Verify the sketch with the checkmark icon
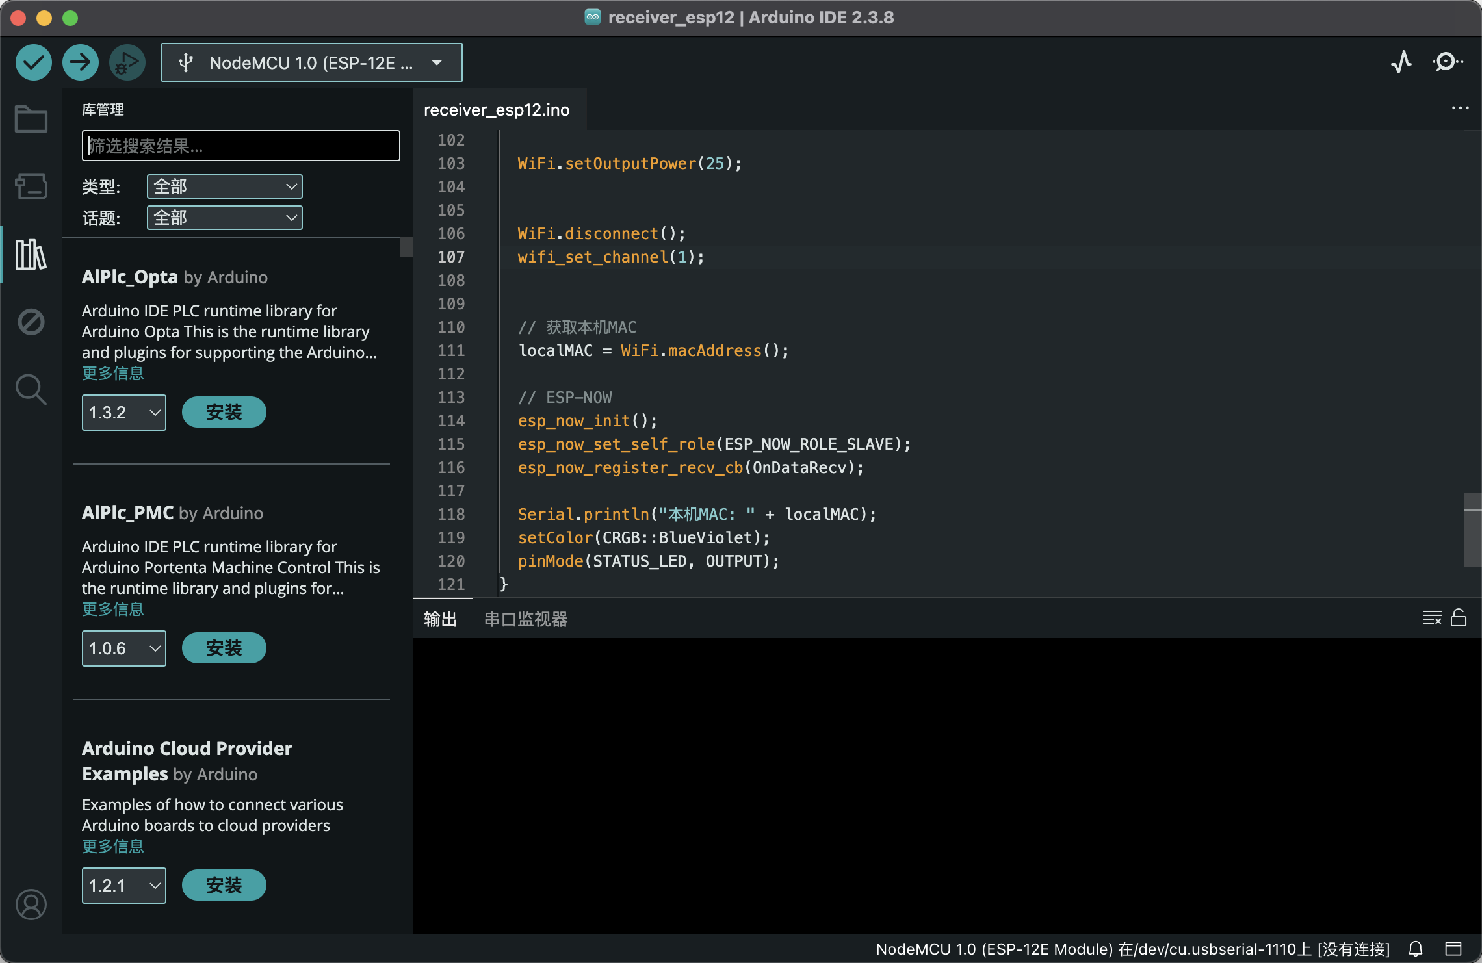This screenshot has width=1482, height=963. point(33,62)
